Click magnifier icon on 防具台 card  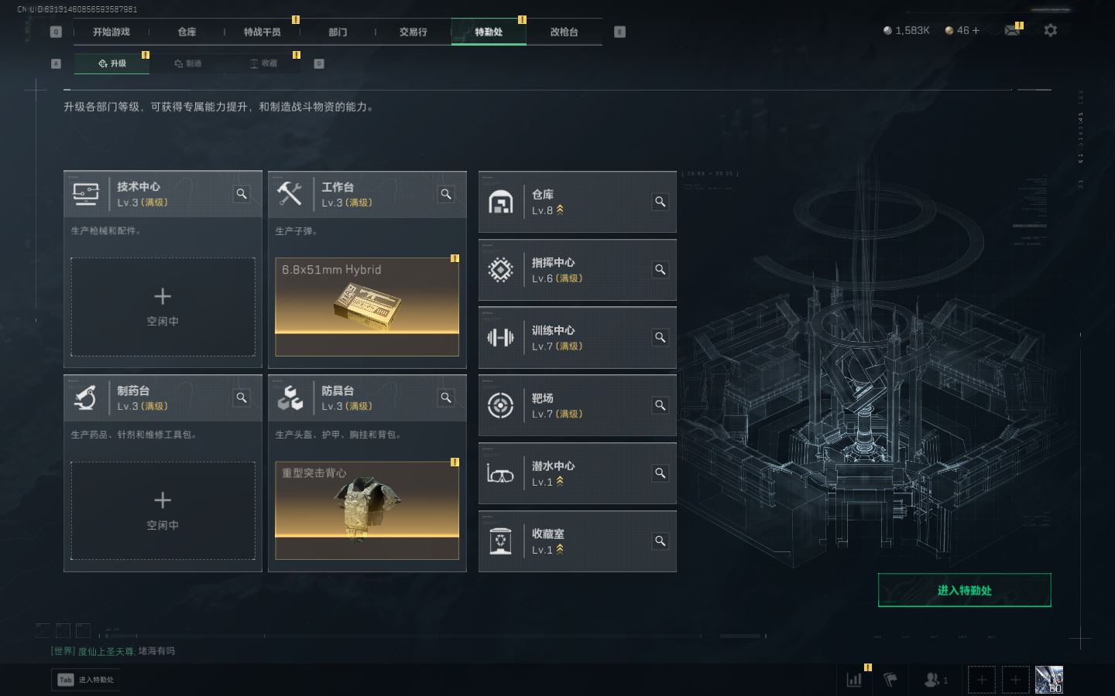coord(446,397)
